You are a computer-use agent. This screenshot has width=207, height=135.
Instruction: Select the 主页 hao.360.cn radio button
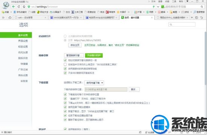point(65,40)
